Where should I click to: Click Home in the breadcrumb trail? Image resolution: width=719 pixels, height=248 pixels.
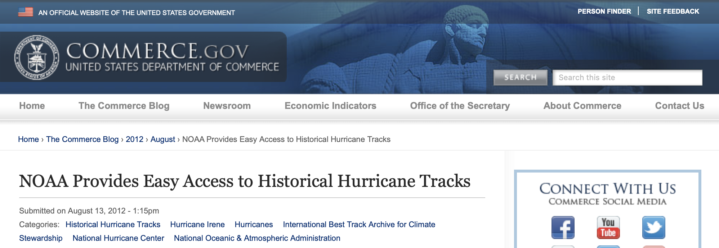tap(28, 139)
